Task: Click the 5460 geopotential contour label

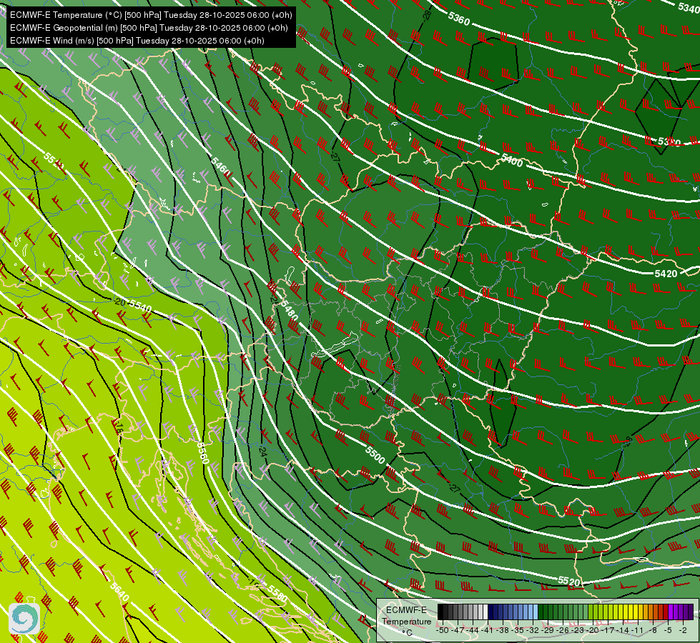Action: click(x=219, y=165)
